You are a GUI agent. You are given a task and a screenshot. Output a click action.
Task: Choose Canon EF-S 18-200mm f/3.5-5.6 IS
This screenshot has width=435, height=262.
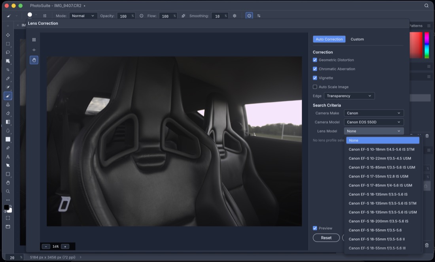coord(382,221)
